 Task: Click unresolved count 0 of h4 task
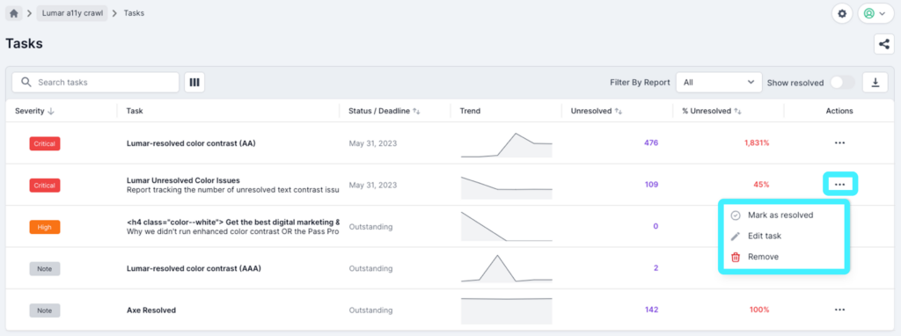(656, 226)
